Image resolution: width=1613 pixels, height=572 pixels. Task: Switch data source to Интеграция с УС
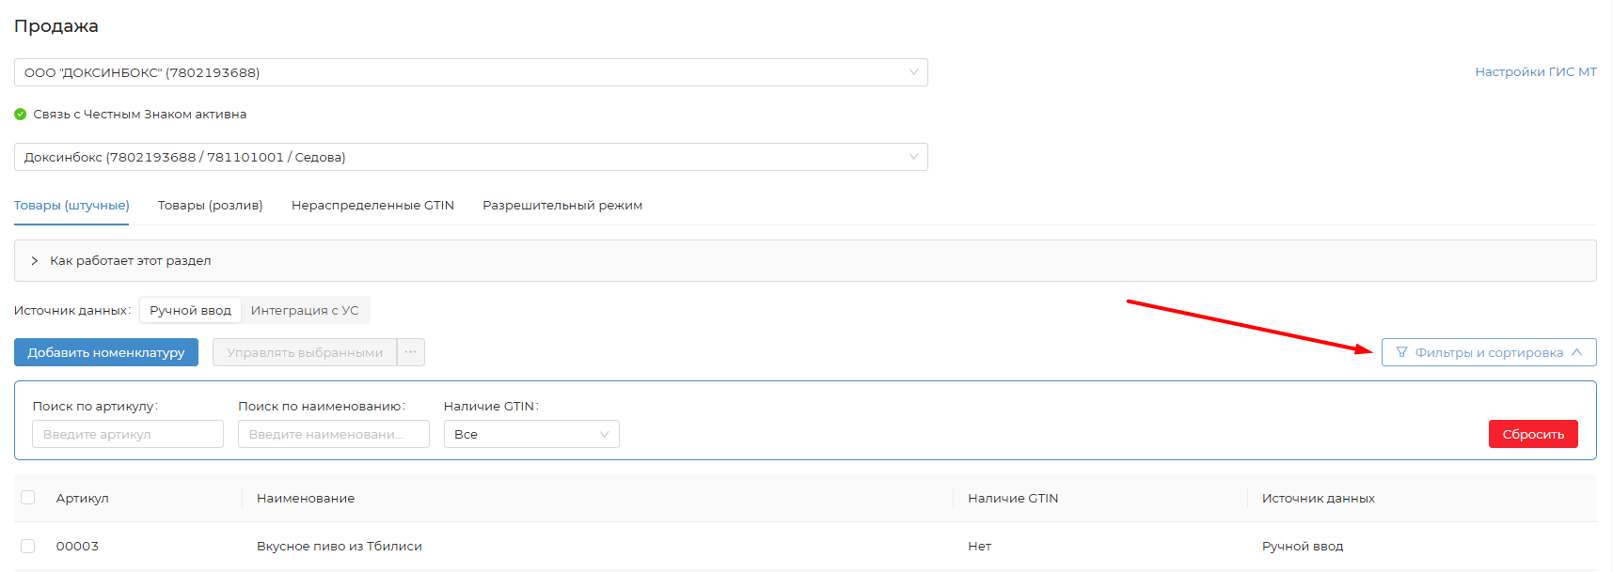(x=305, y=310)
